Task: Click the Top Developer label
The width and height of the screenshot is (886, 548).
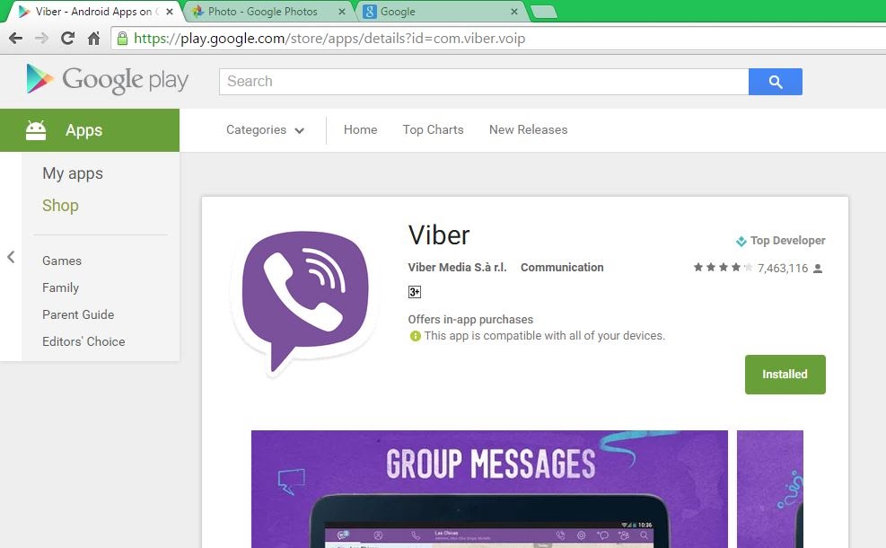Action: (x=787, y=241)
